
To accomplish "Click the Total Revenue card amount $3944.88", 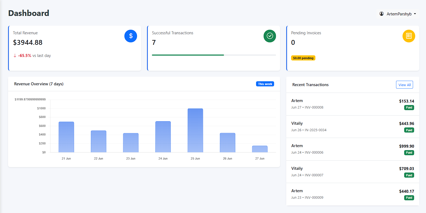I will click(28, 43).
